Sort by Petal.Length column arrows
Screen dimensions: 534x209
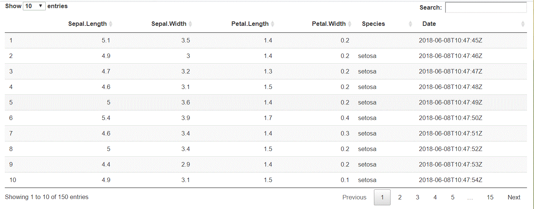273,24
